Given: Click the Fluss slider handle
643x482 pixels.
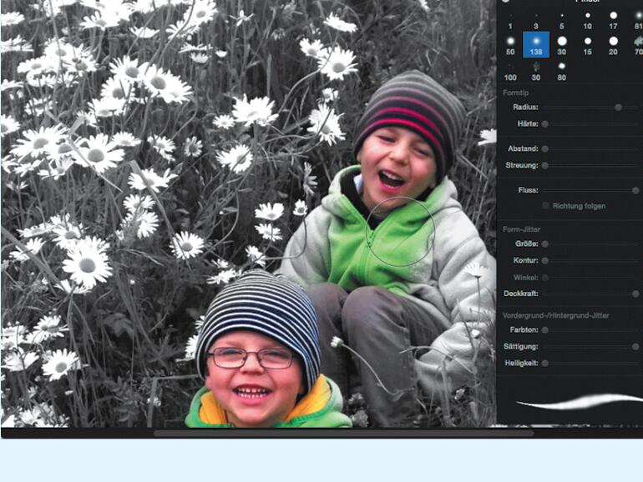Looking at the screenshot, I should click(x=635, y=190).
